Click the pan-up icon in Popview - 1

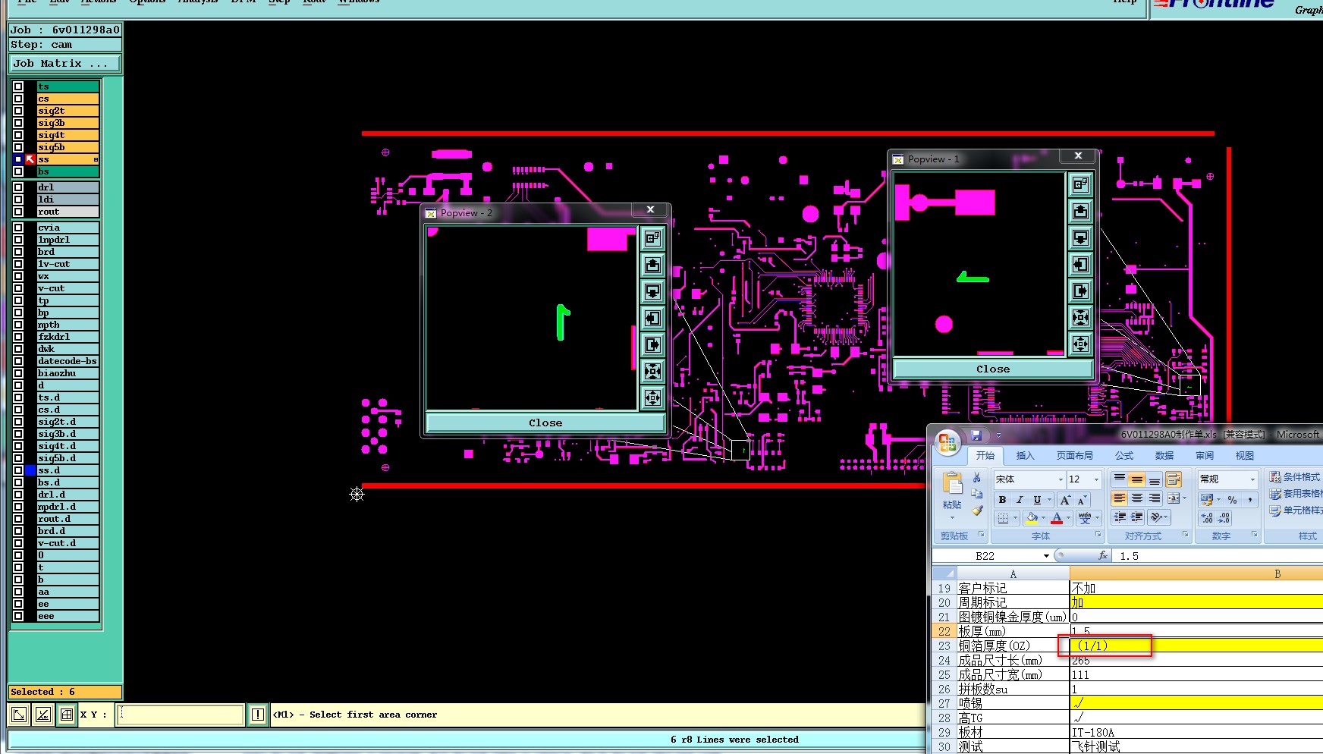click(1080, 212)
